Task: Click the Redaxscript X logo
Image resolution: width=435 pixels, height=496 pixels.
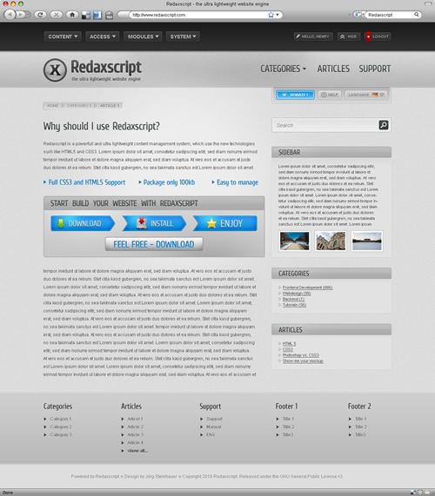Action: click(x=55, y=69)
